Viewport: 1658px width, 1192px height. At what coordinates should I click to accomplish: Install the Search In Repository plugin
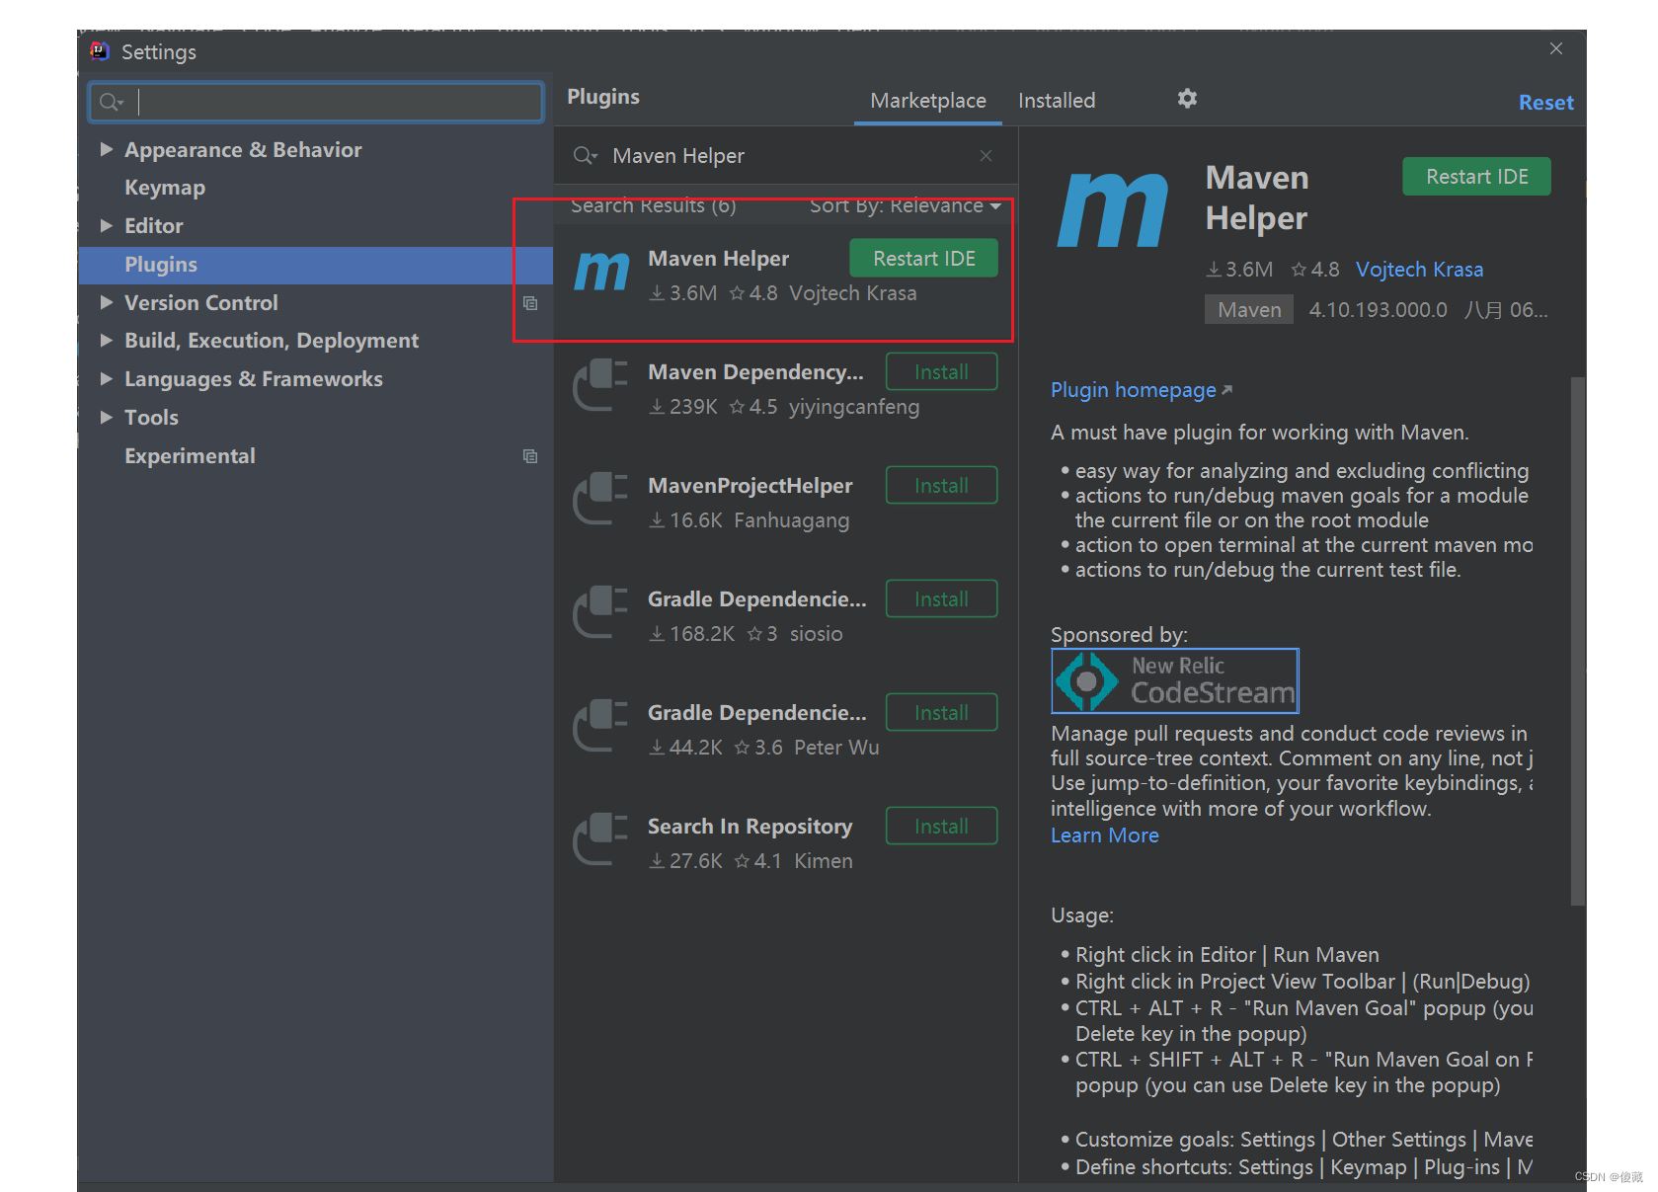tap(941, 827)
